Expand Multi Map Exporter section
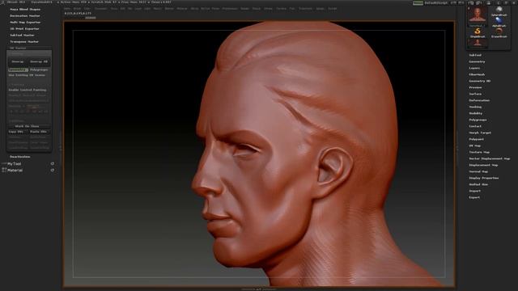 click(x=25, y=22)
